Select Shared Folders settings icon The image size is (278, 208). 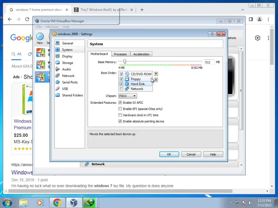[58, 95]
